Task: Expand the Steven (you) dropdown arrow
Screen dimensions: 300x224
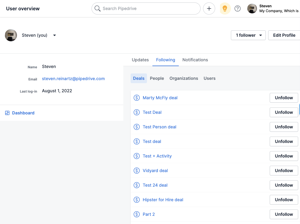Action: pos(54,35)
